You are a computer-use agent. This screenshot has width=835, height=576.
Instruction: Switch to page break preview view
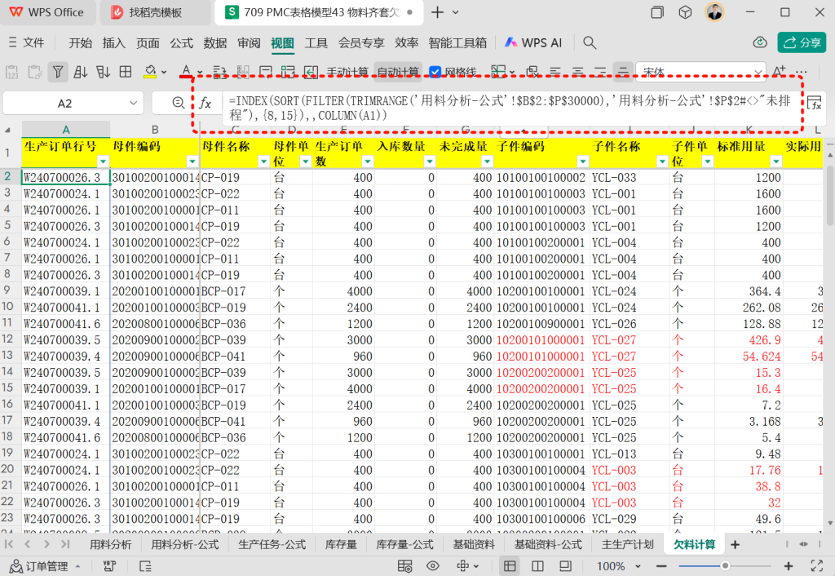click(x=538, y=566)
